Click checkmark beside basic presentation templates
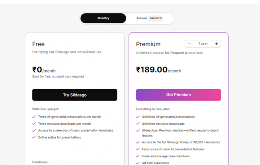 coord(34,131)
